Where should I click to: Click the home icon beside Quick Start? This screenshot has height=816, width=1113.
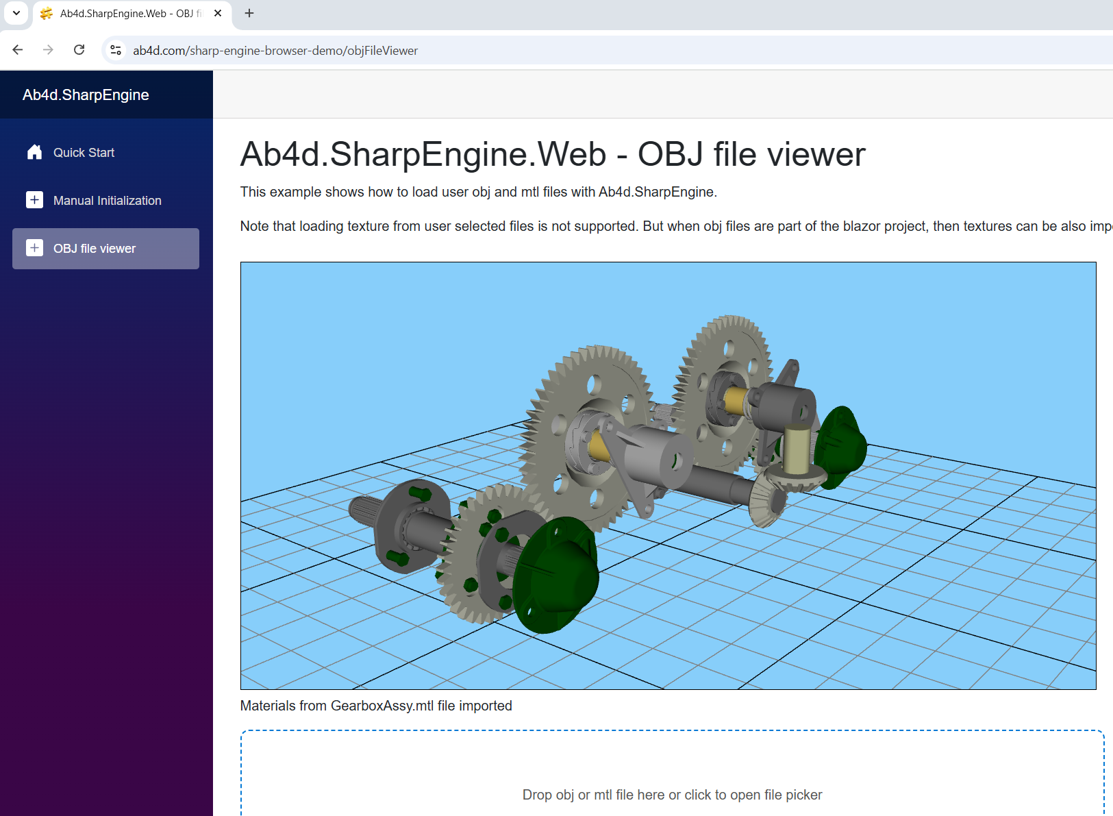click(34, 152)
